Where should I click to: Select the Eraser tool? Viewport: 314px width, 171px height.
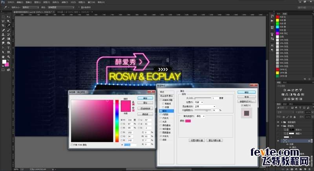tap(3, 39)
